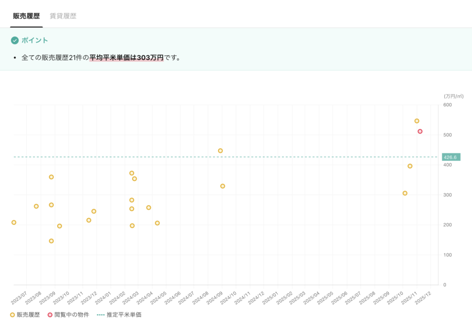Click the dashed green line legend marker
This screenshot has width=472, height=328.
point(100,315)
